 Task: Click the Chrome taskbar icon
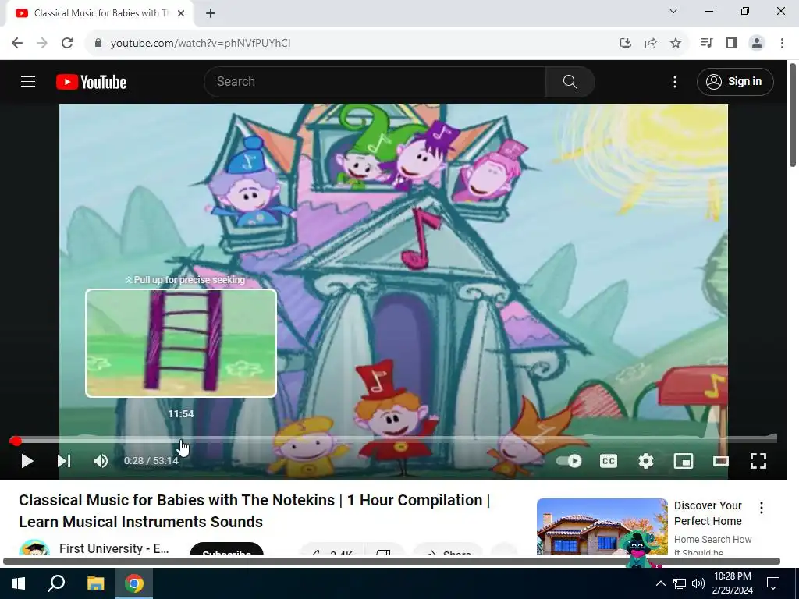tap(134, 583)
